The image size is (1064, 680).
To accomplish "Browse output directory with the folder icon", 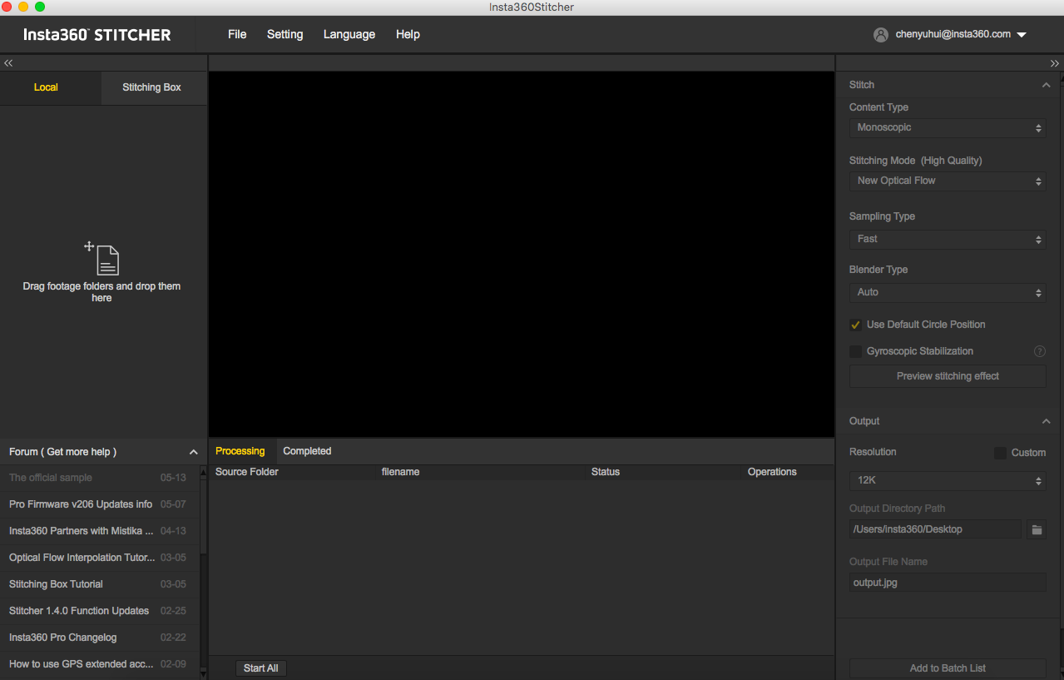I will tap(1037, 529).
